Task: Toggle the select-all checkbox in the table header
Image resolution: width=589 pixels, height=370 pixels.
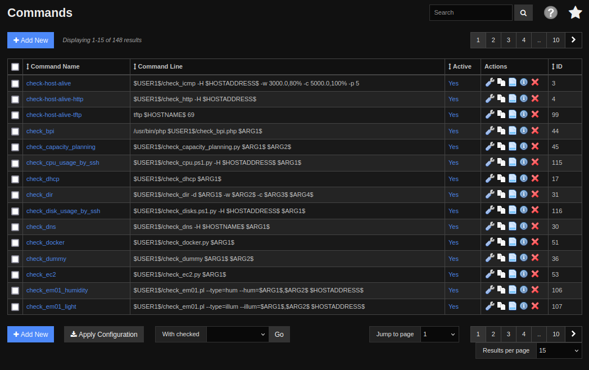Action: 15,67
